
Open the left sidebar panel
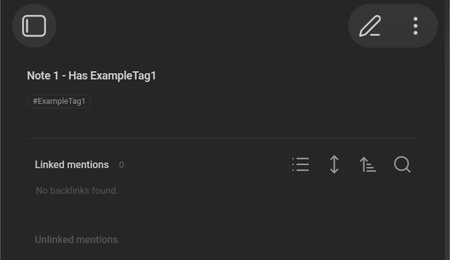(x=34, y=26)
